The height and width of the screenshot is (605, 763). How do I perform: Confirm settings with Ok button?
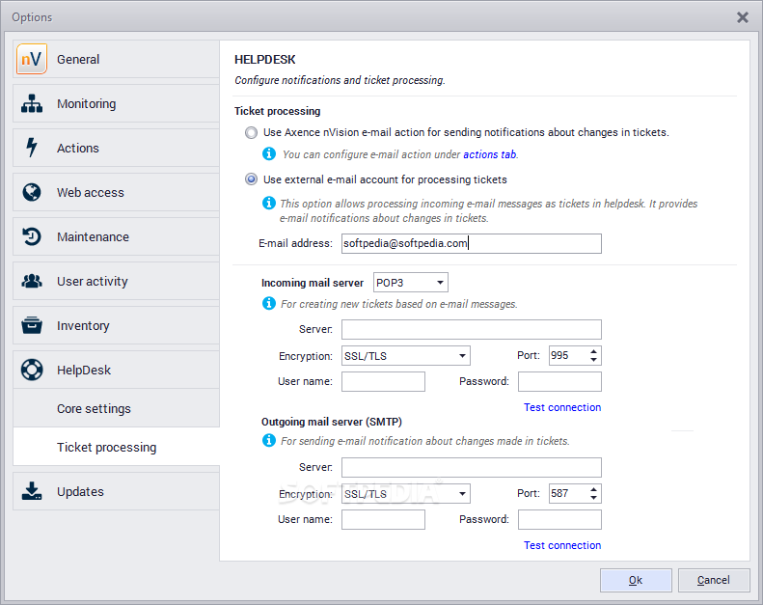pyautogui.click(x=636, y=580)
